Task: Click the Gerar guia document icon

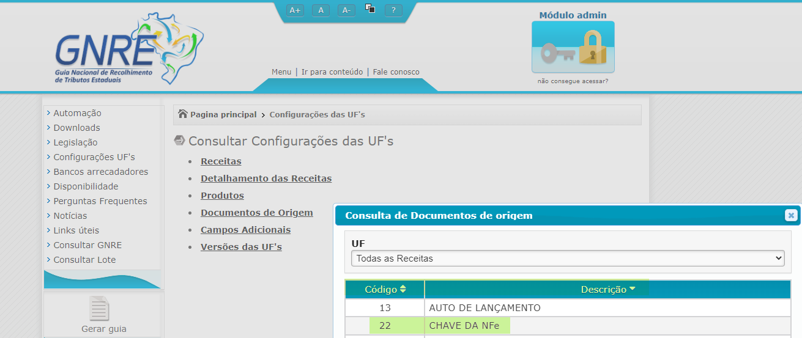Action: point(99,308)
